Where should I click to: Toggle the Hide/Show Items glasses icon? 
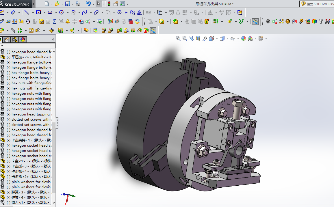point(233,38)
